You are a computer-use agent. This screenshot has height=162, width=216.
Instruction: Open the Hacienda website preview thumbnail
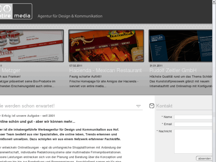click(106, 46)
